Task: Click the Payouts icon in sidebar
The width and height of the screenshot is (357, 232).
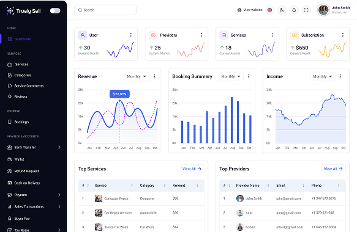Action: [x=10, y=195]
